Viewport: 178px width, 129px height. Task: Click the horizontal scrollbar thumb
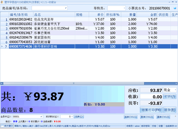[74, 83]
